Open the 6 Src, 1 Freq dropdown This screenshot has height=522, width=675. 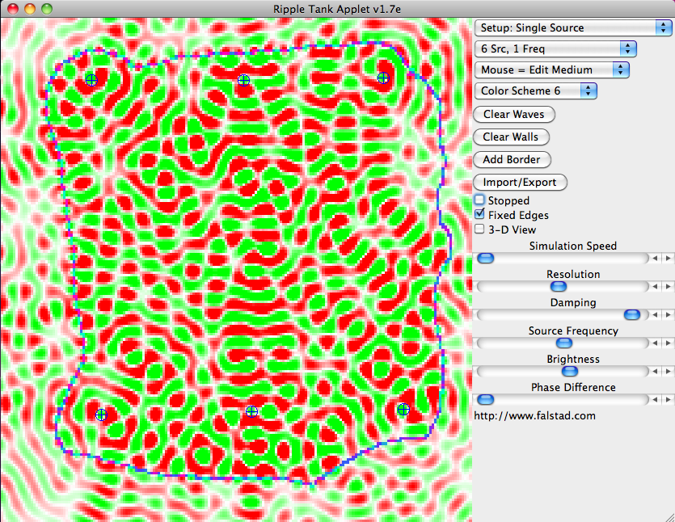click(555, 48)
